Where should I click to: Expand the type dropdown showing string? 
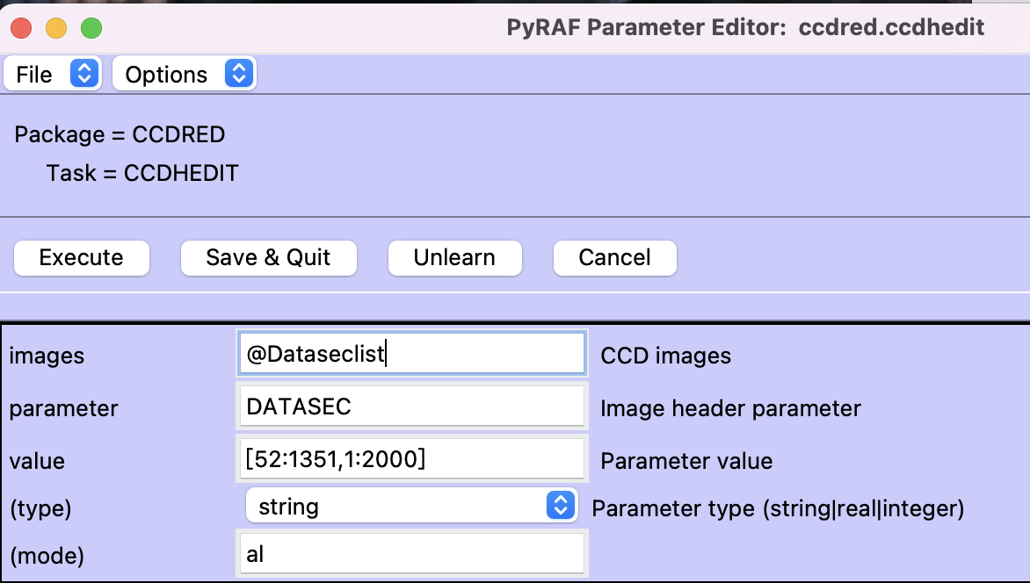[x=397, y=506]
